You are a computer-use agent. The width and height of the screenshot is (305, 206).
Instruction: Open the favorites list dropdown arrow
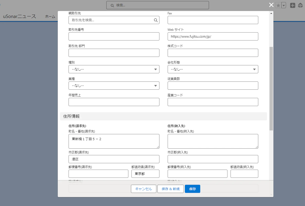tap(284, 5)
